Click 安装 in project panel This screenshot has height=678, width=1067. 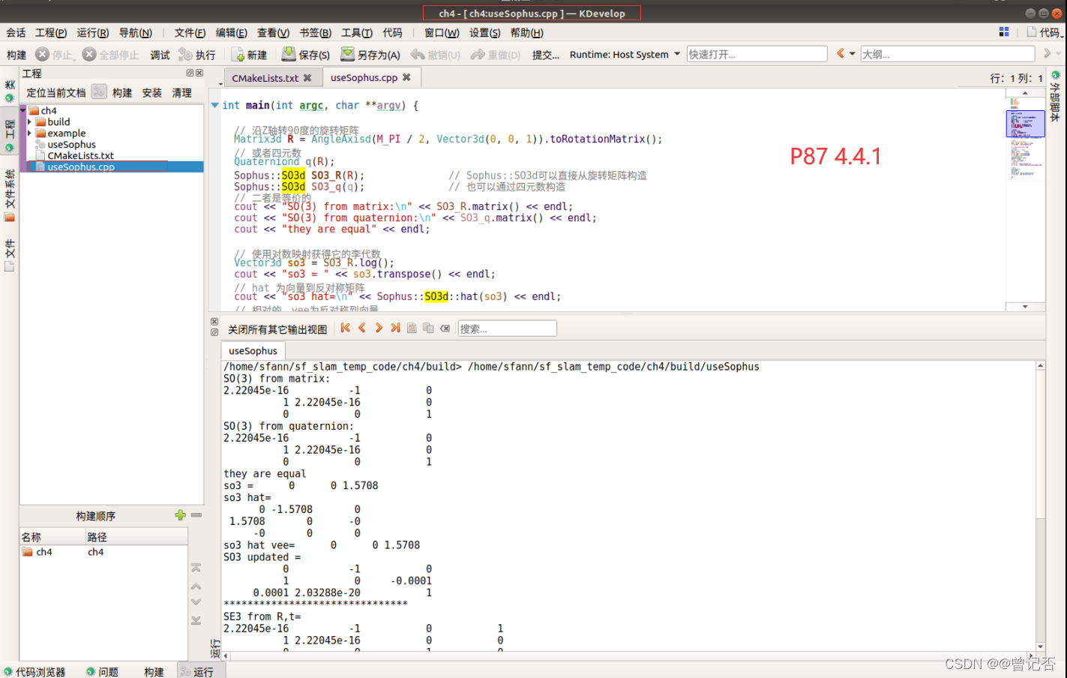[x=152, y=92]
